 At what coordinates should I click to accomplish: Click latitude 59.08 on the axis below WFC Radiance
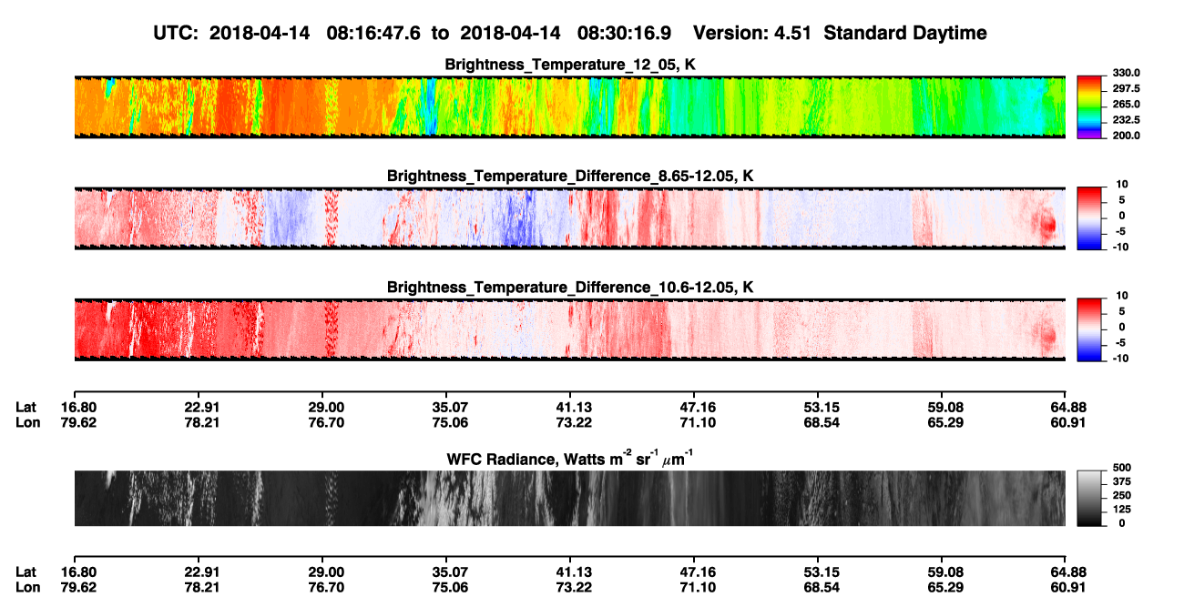(942, 572)
